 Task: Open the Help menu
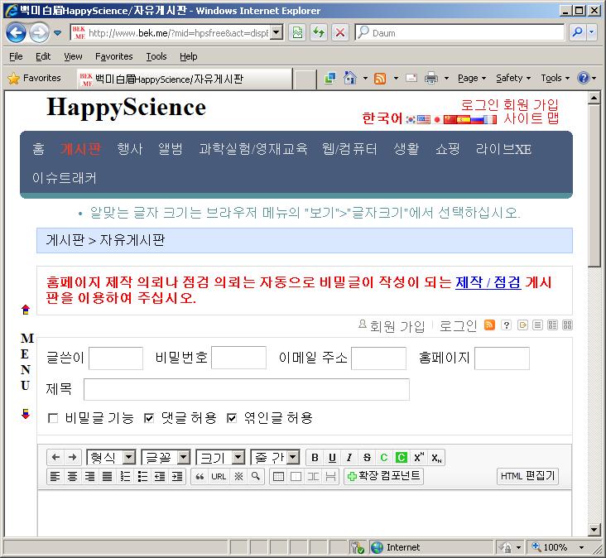tap(189, 56)
